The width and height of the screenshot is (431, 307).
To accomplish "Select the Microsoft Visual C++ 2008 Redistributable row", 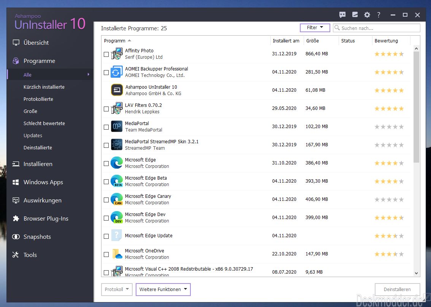I will coord(256,271).
